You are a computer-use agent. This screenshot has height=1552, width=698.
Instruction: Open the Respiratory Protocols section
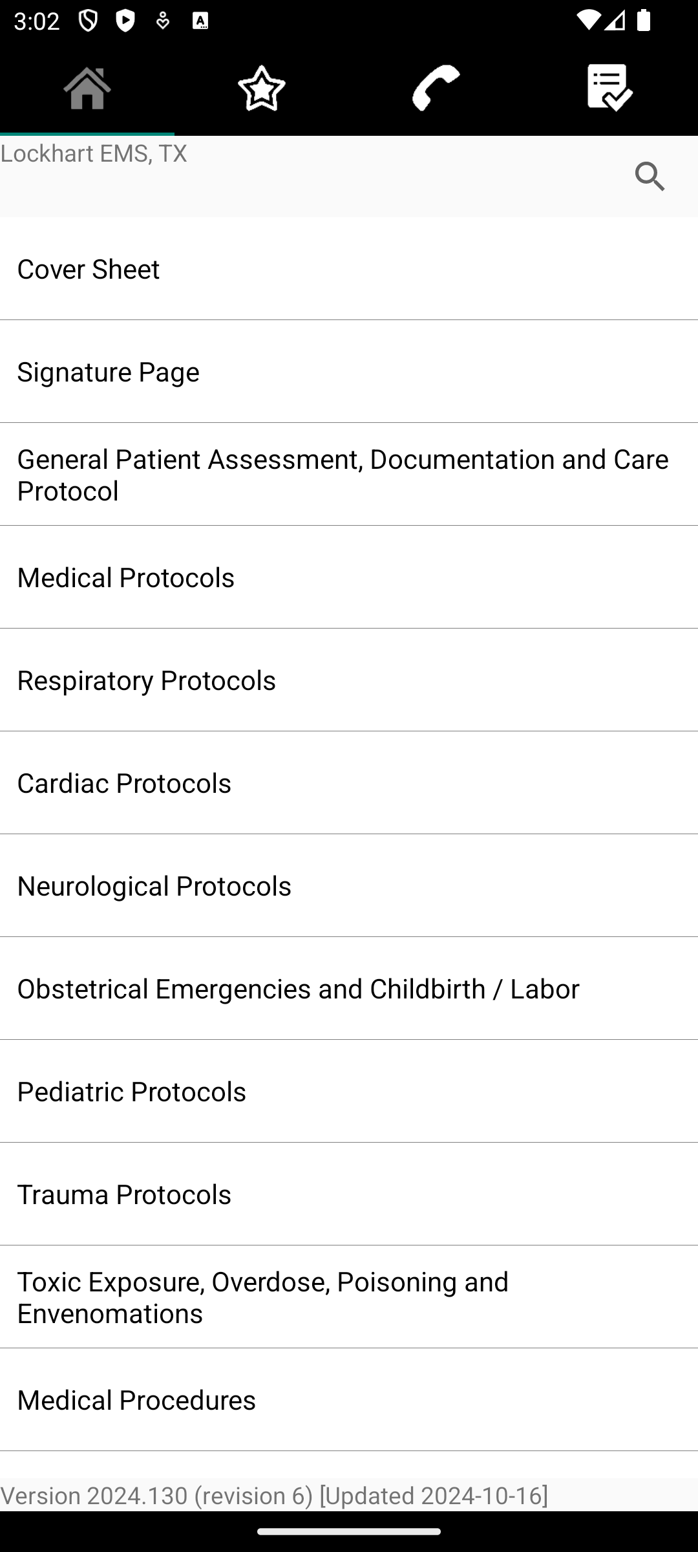[349, 680]
